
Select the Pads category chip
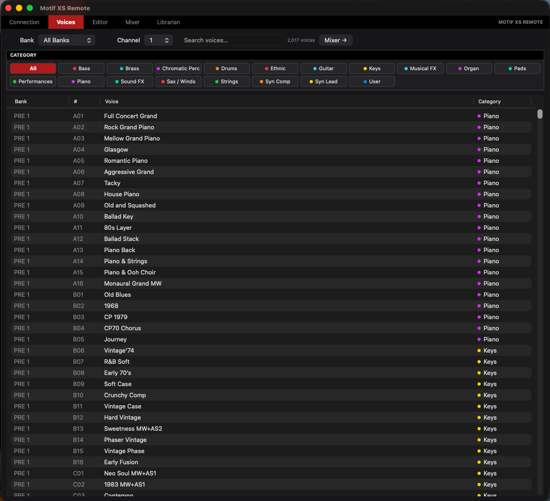(517, 68)
